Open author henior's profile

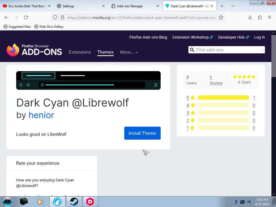41,115
